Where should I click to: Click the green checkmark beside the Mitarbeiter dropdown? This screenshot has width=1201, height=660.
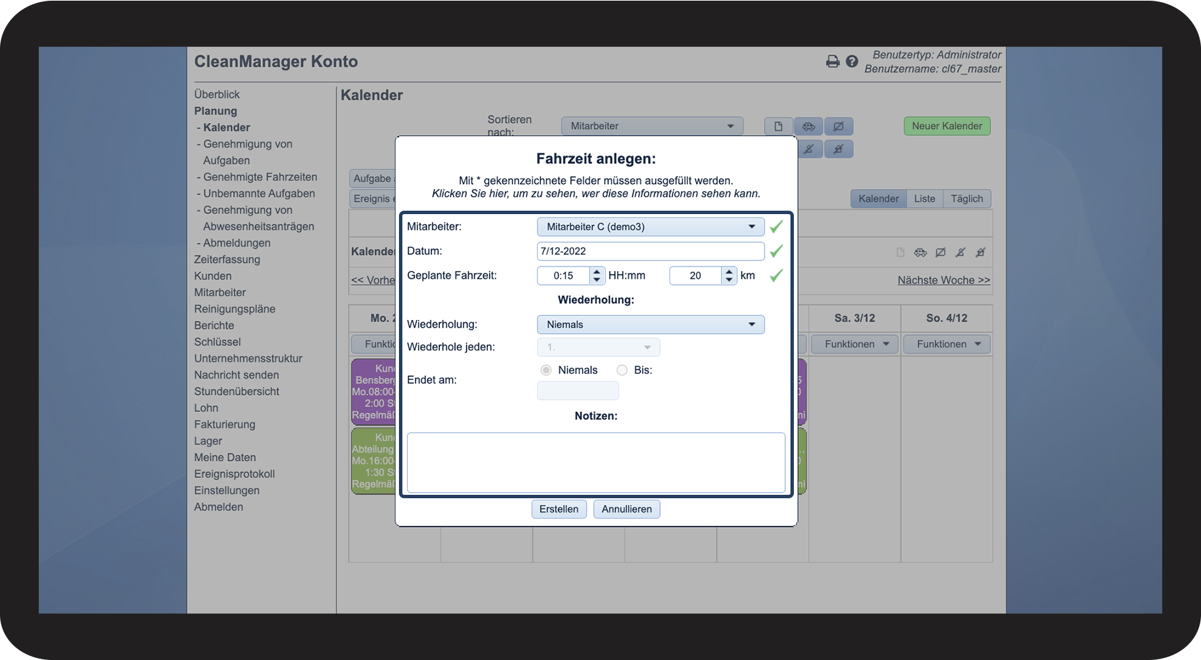(x=776, y=227)
